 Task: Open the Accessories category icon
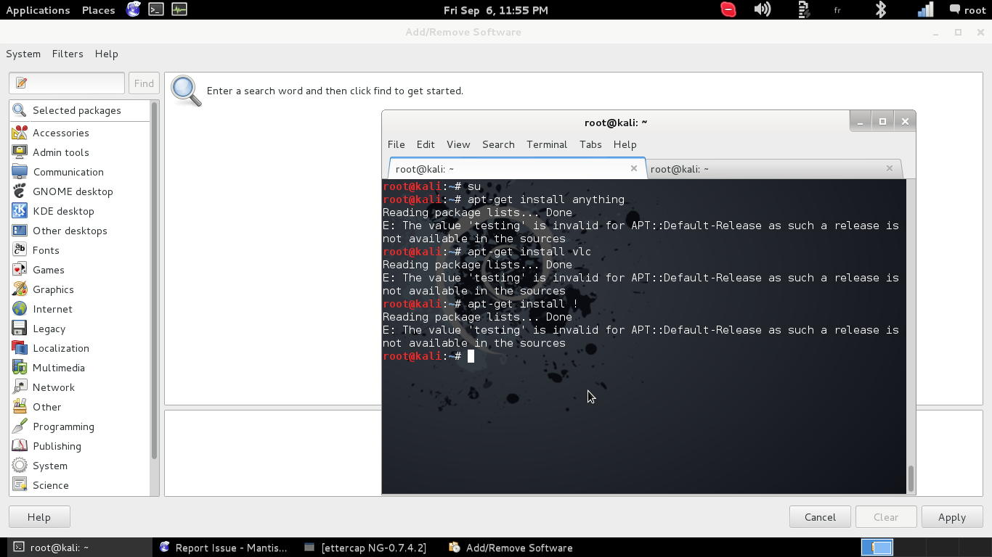click(x=20, y=133)
